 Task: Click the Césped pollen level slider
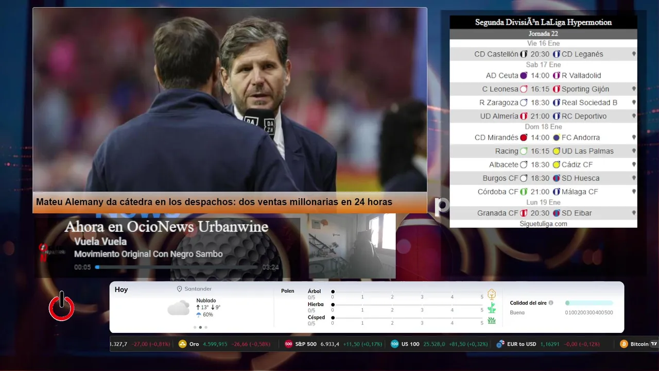tap(407, 318)
